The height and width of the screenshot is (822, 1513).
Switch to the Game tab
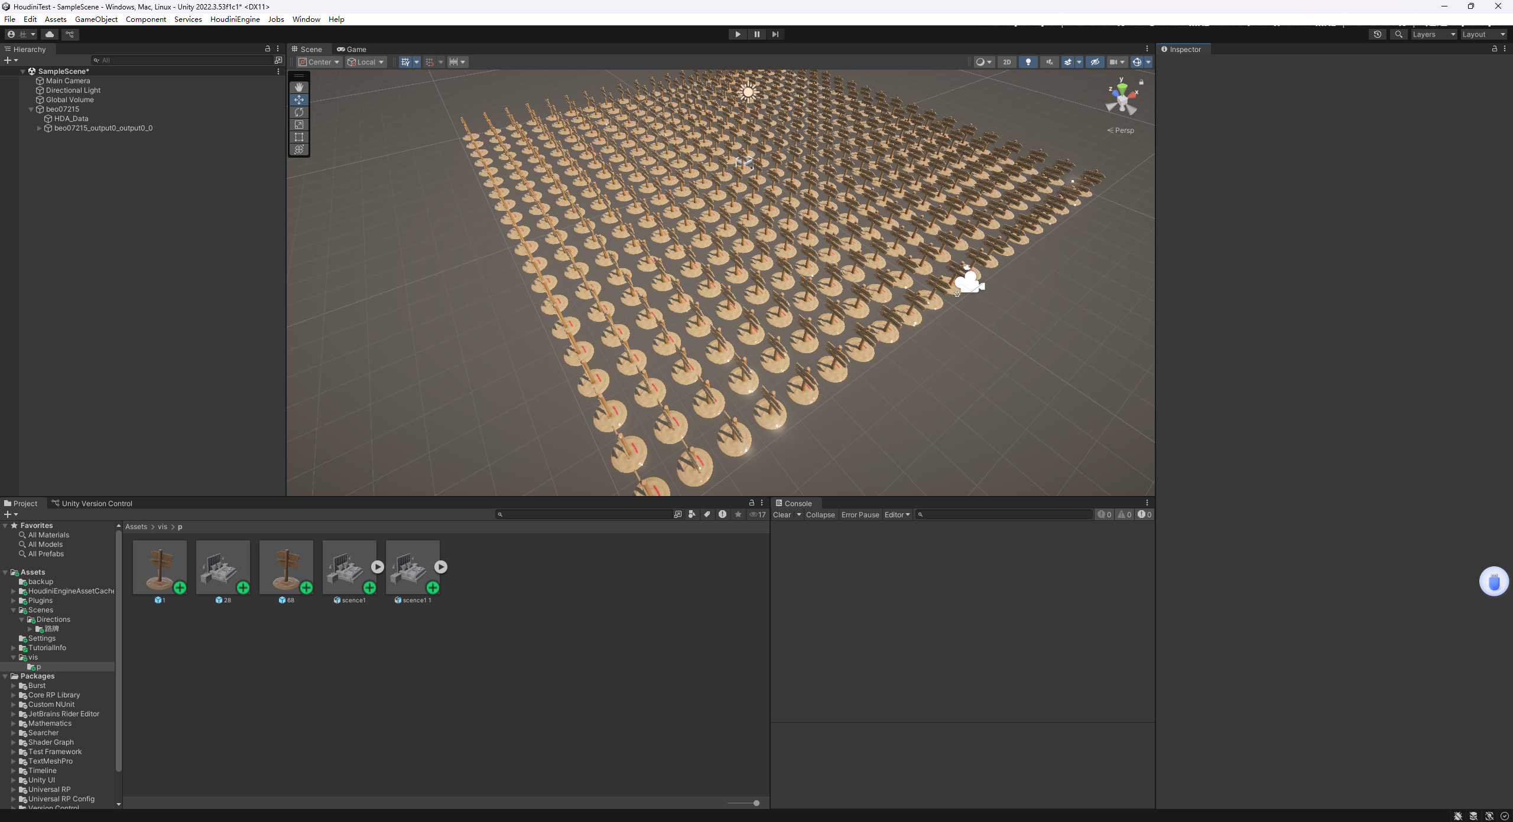tap(355, 49)
